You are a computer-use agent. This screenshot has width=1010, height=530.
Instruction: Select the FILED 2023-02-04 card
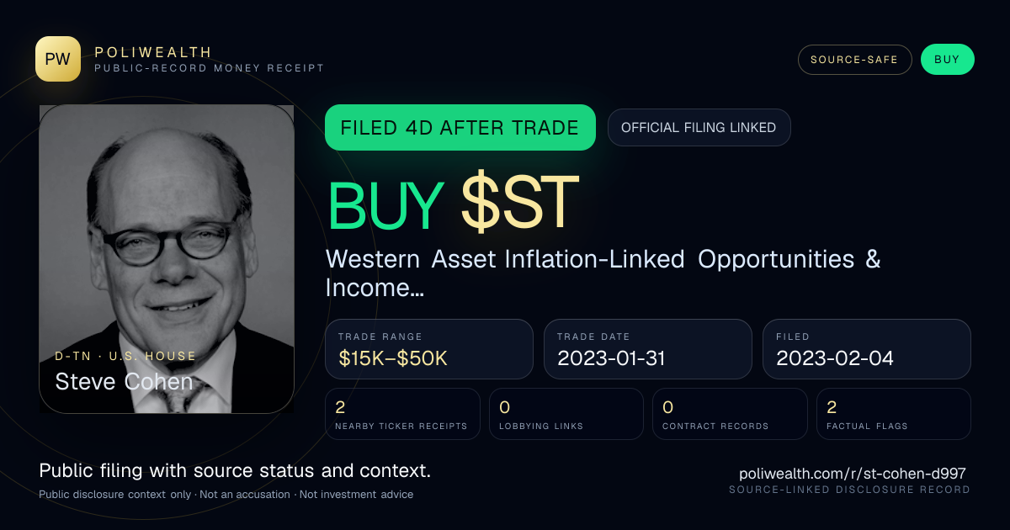(x=867, y=349)
